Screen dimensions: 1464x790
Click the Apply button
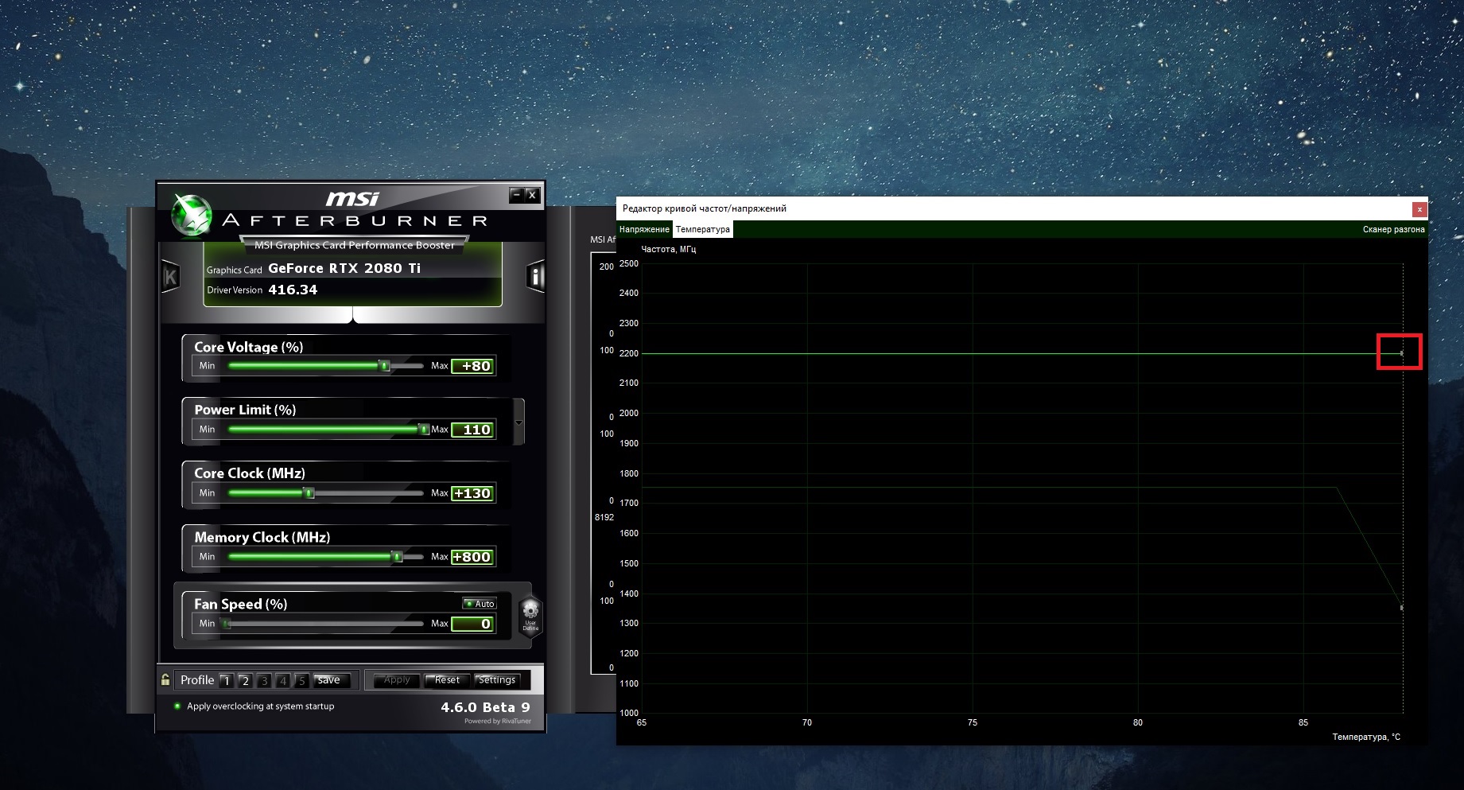[x=397, y=680]
